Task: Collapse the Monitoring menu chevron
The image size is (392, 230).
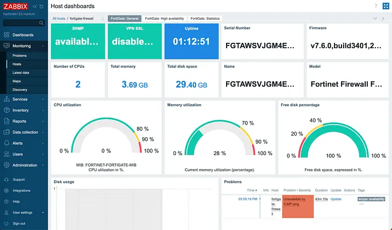Action: coord(43,46)
